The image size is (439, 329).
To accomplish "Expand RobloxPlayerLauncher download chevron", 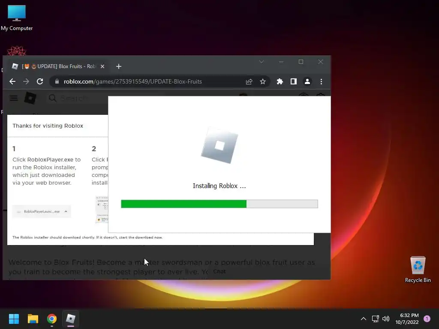I will click(66, 212).
